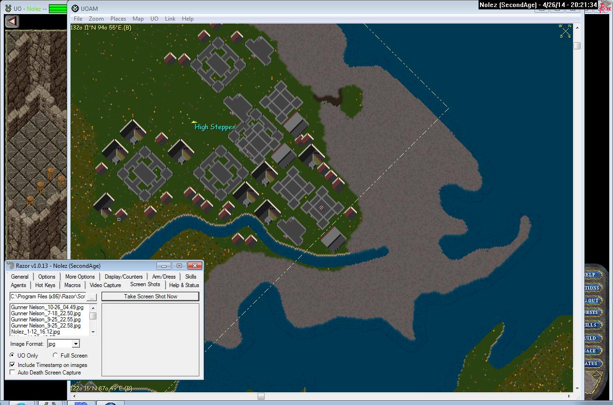Click the map's horizontal scrollbar thumb
613x405 pixels.
click(x=261, y=396)
